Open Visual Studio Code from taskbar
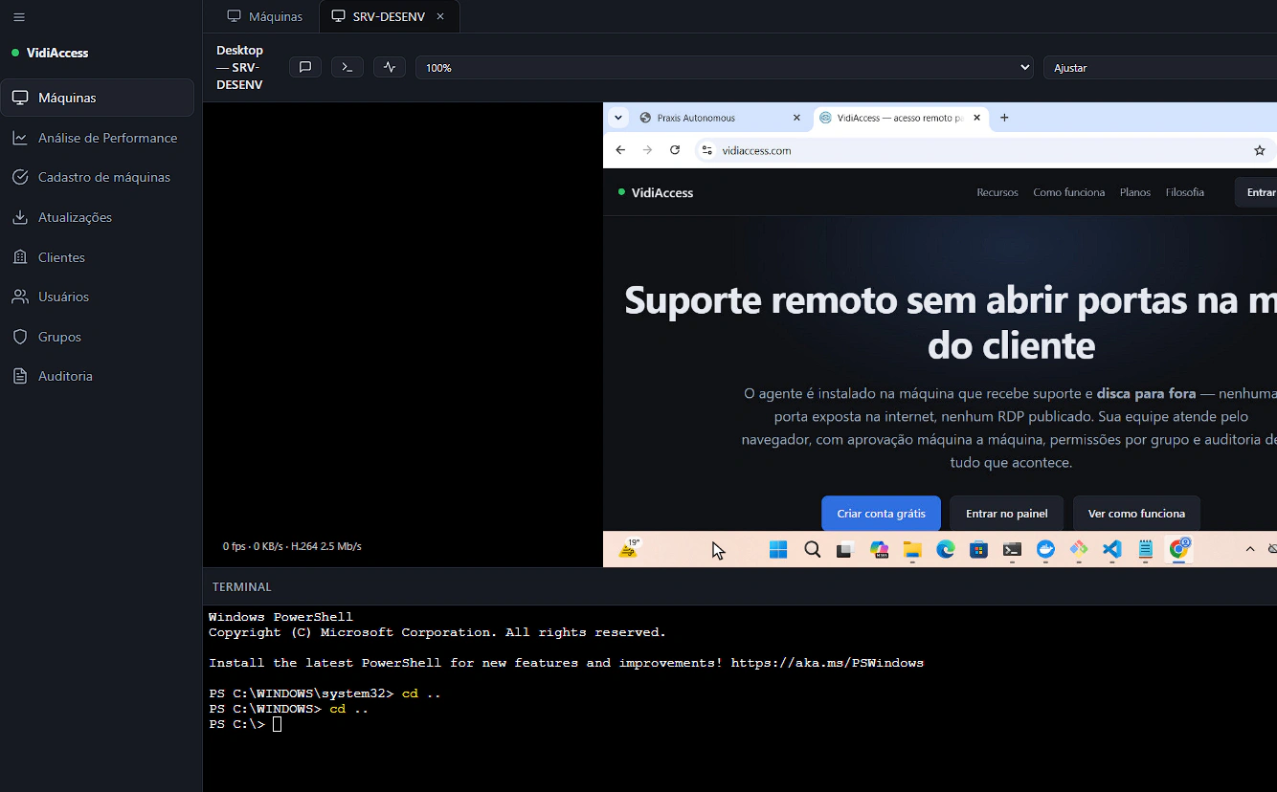The height and width of the screenshot is (792, 1277). click(1111, 550)
